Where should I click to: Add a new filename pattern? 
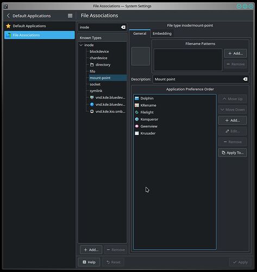pos(235,53)
